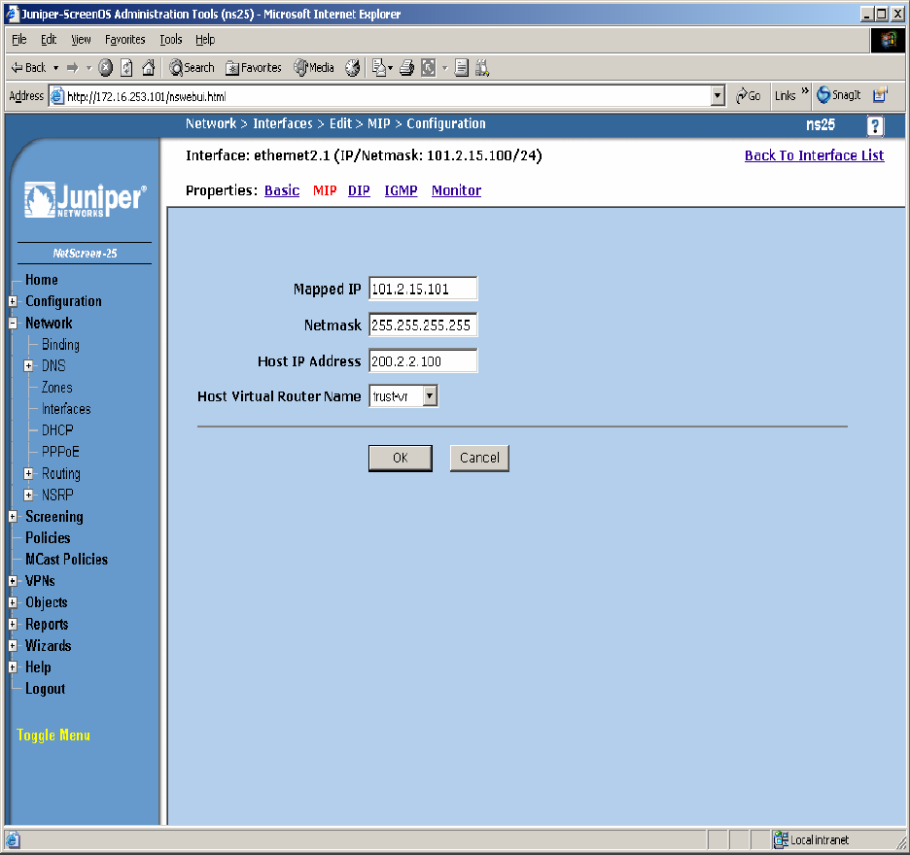The image size is (910, 855).
Task: Click the Forward arrow toolbar icon
Action: point(73,68)
